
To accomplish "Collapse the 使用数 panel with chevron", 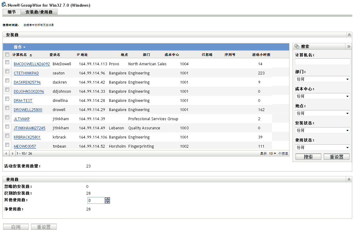I will 349,179.
